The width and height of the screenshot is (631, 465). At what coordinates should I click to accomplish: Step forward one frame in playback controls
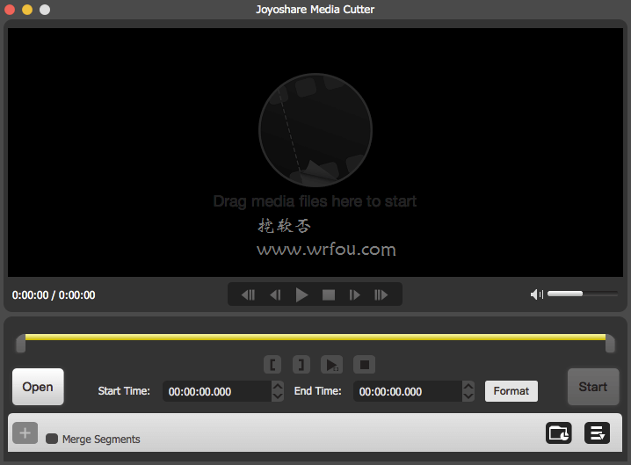tap(354, 295)
